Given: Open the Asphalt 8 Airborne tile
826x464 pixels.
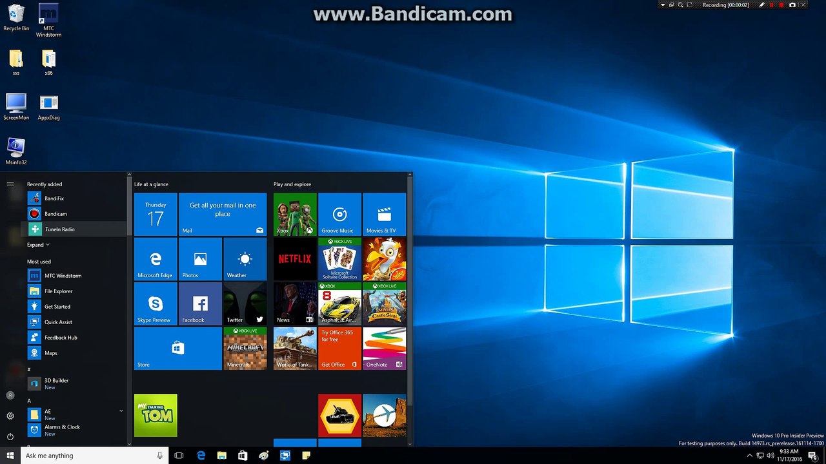Looking at the screenshot, I should pyautogui.click(x=339, y=304).
